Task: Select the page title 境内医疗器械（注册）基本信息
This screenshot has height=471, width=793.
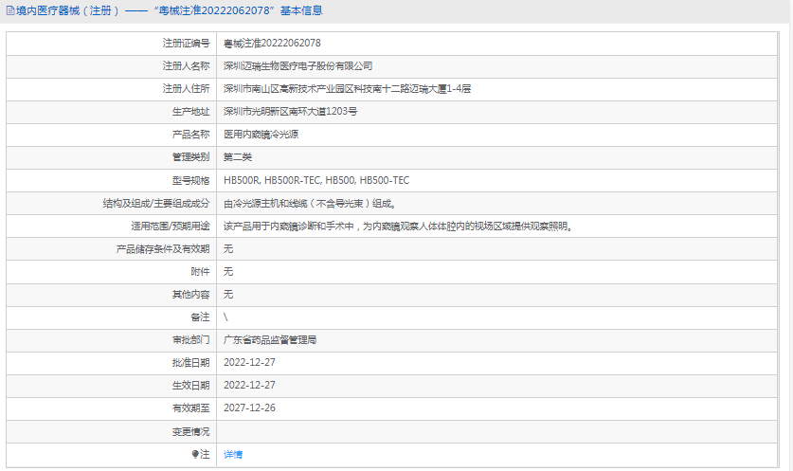Action: tap(170, 10)
